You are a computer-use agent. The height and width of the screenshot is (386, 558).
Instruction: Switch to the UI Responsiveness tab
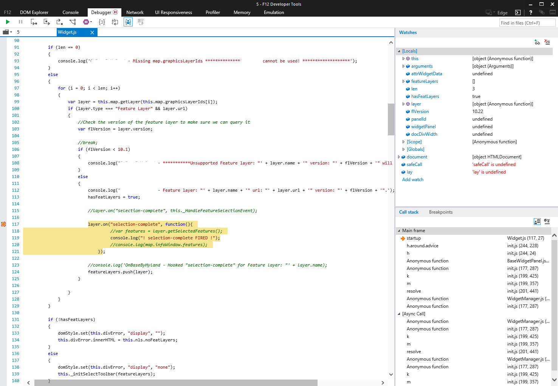[174, 12]
